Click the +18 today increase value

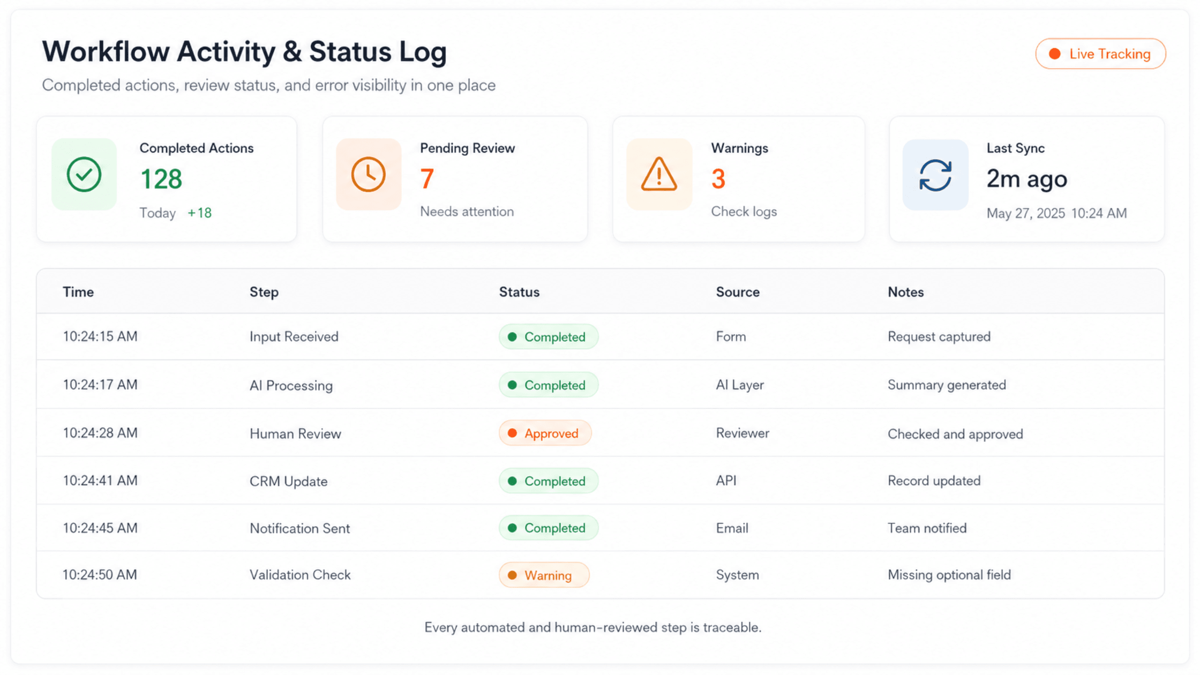199,213
